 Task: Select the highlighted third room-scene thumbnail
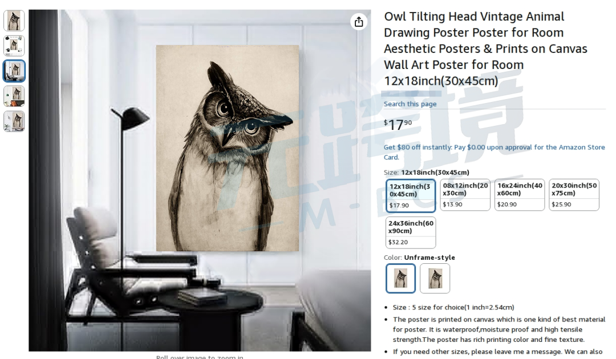[x=14, y=71]
